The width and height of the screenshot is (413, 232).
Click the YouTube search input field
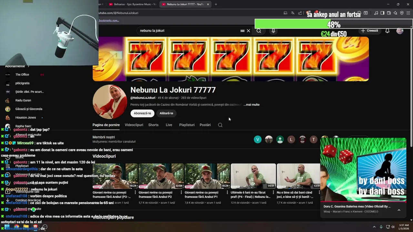(x=189, y=31)
